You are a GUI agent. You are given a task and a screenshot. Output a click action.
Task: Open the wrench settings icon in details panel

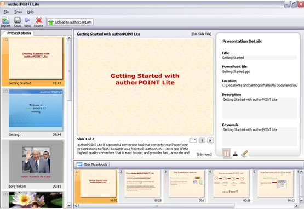(244, 154)
